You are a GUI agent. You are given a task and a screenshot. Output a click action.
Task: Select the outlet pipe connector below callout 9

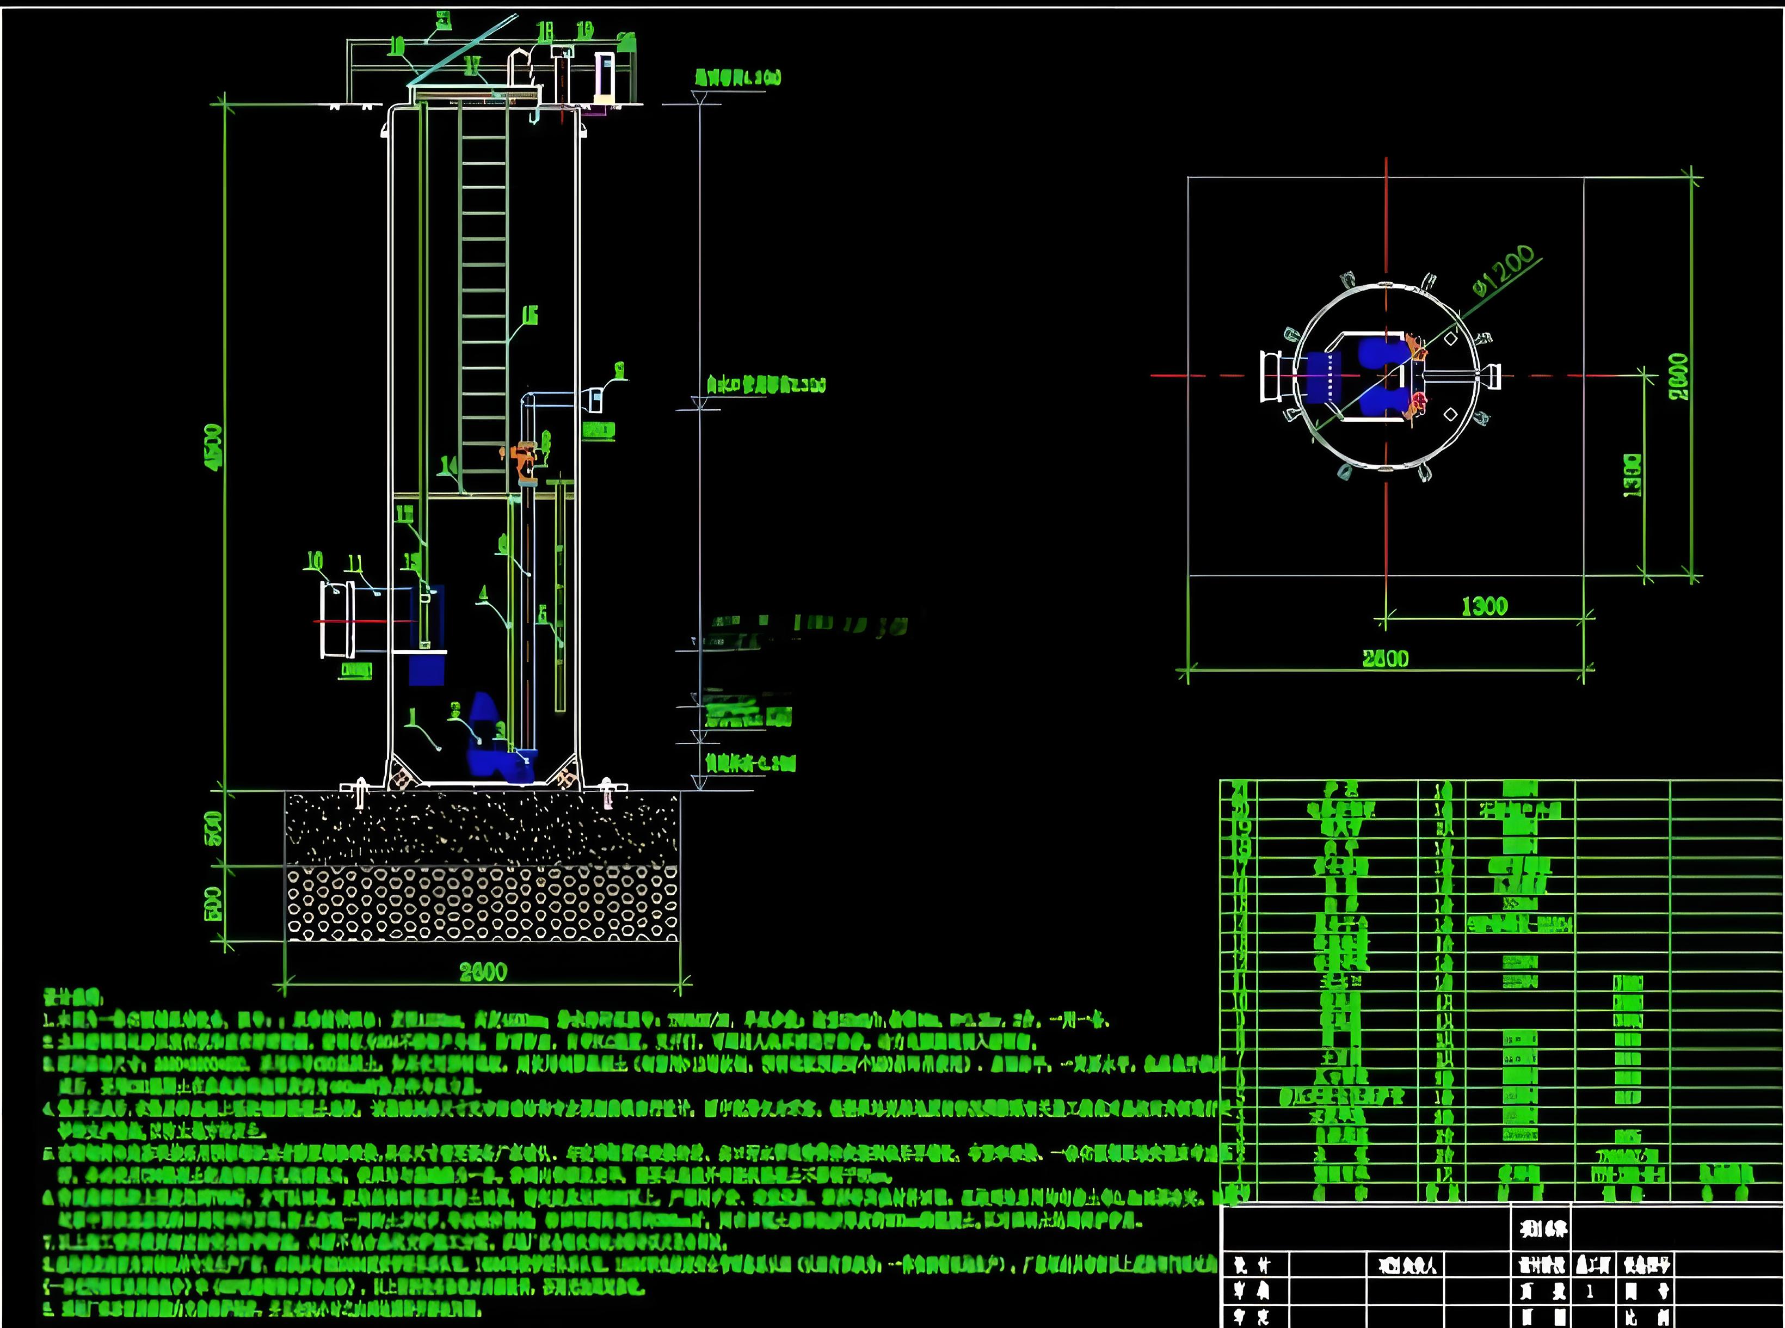click(x=595, y=399)
